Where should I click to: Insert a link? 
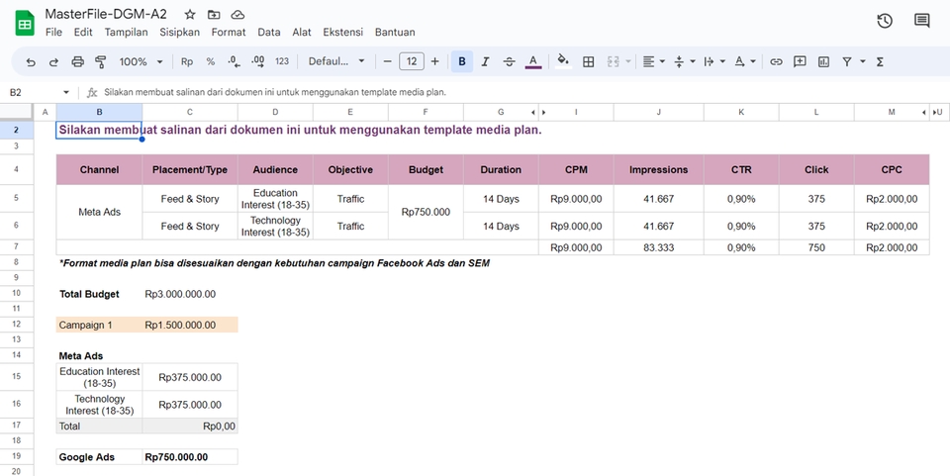(x=776, y=61)
